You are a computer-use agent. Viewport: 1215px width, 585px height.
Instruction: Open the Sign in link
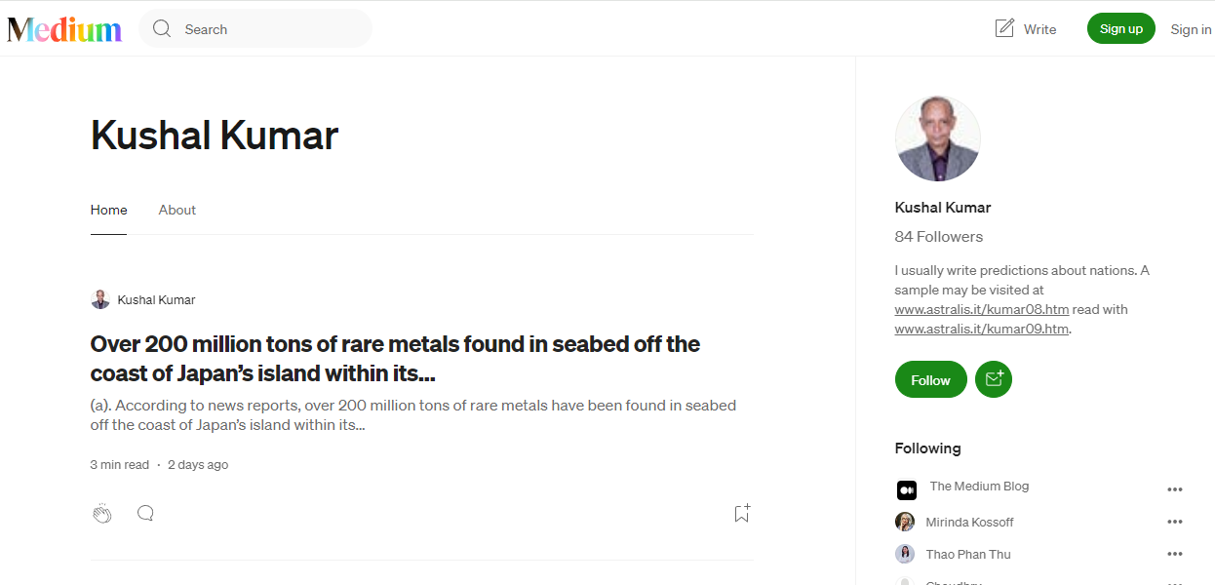[x=1191, y=29]
